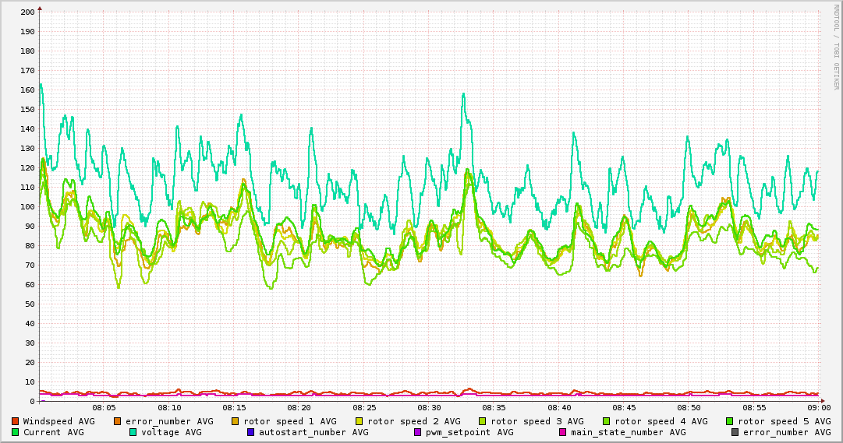This screenshot has width=843, height=443.
Task: Click the rotor speed 3 AVG legend text
Action: tap(537, 421)
